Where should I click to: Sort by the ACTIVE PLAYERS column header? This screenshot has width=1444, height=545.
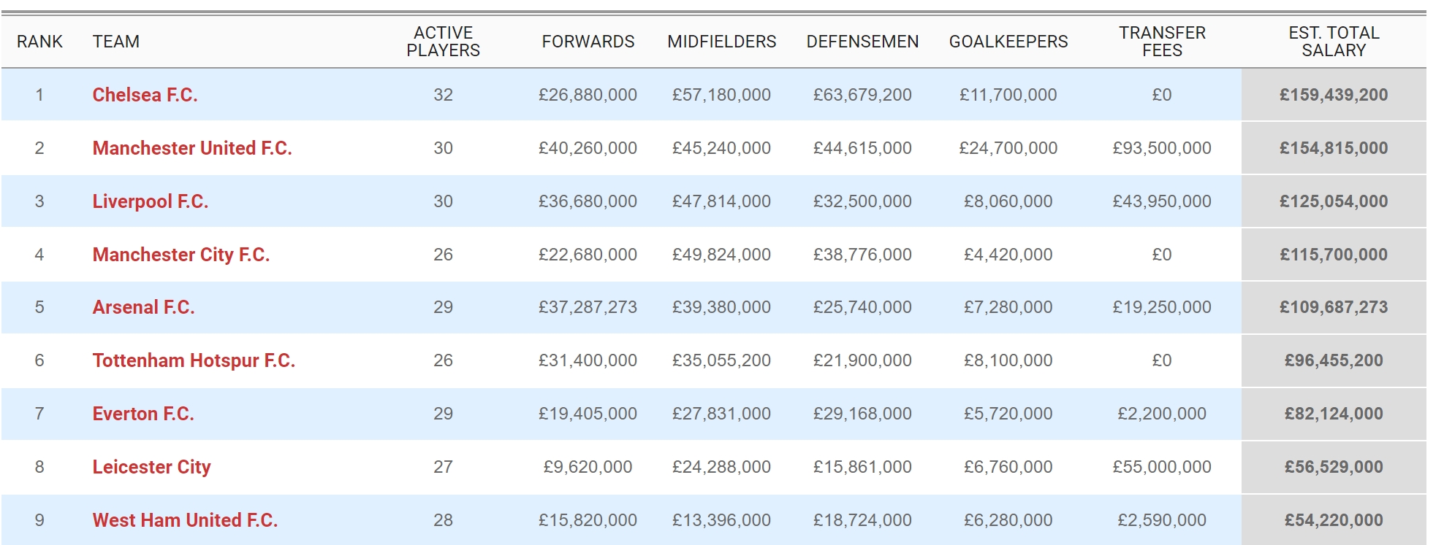tap(443, 42)
